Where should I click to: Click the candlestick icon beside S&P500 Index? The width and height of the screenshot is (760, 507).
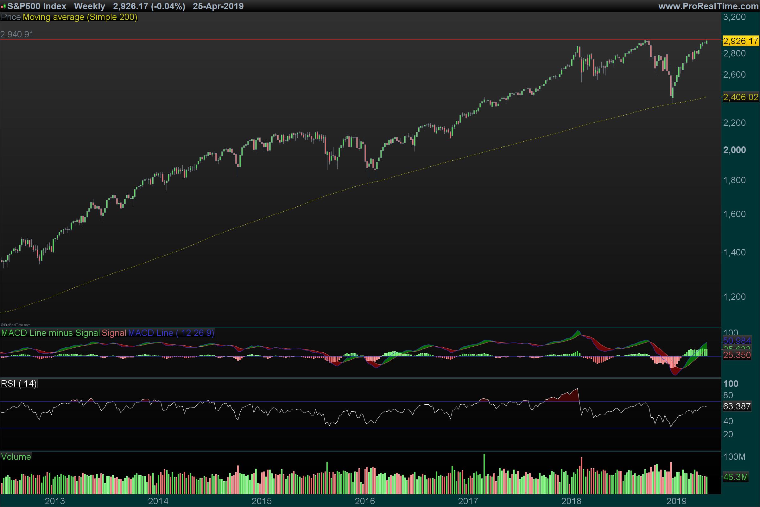pos(3,6)
